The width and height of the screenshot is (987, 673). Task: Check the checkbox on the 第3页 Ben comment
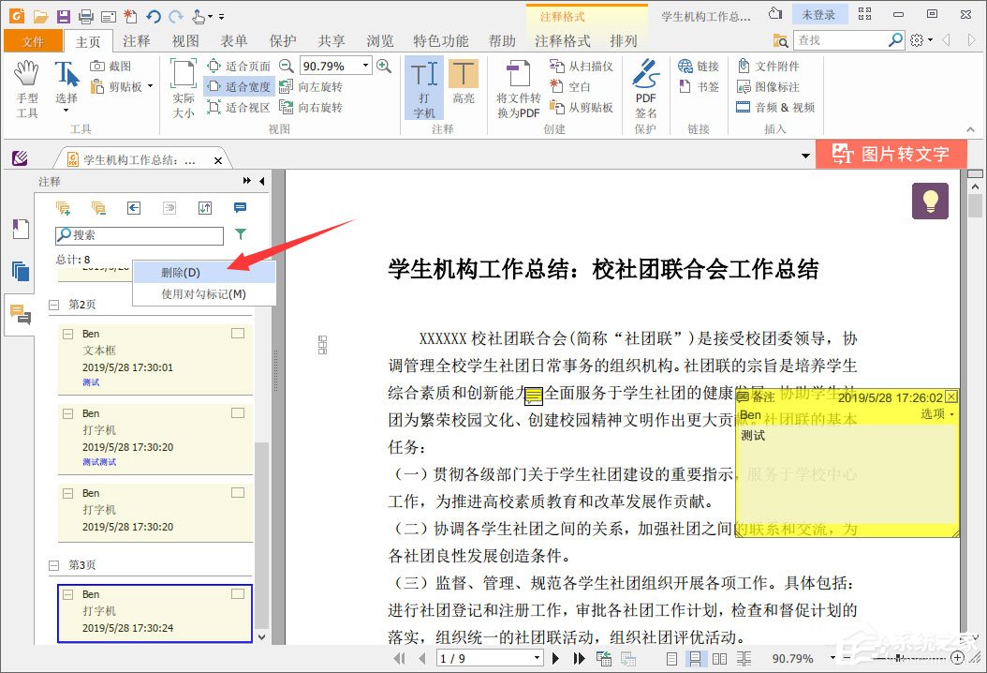click(237, 593)
